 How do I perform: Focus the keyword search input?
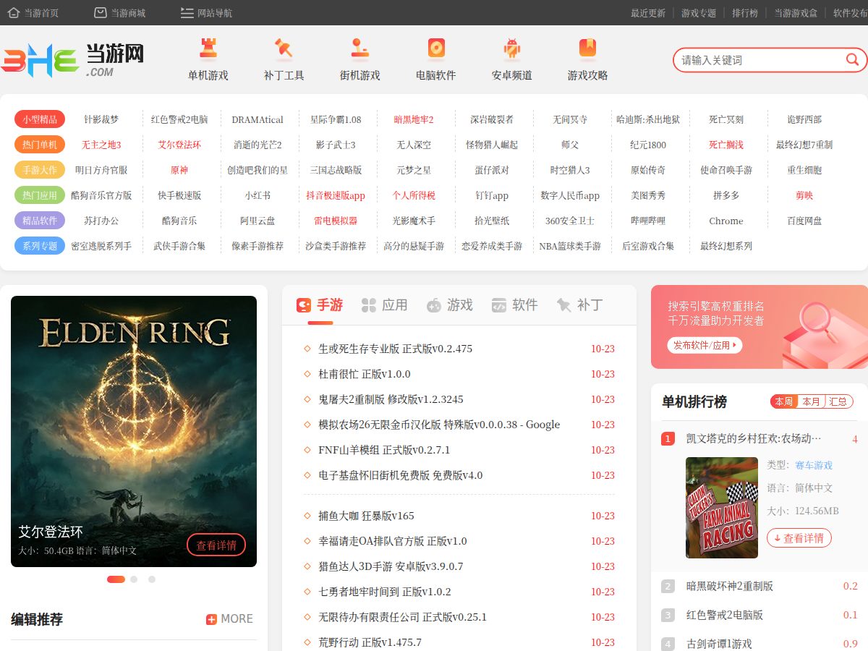(x=759, y=60)
